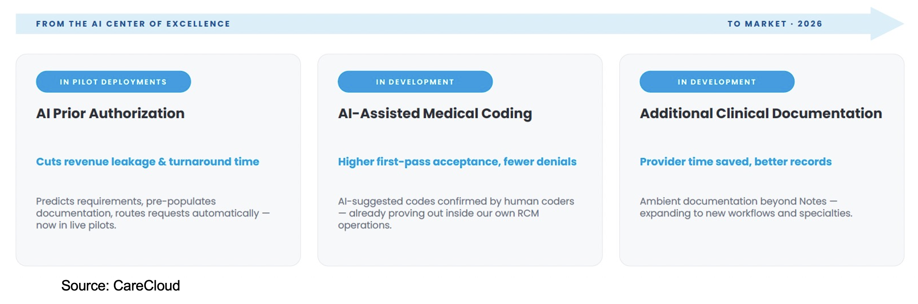Click the arrowhead of the timeline arrow

886,24
